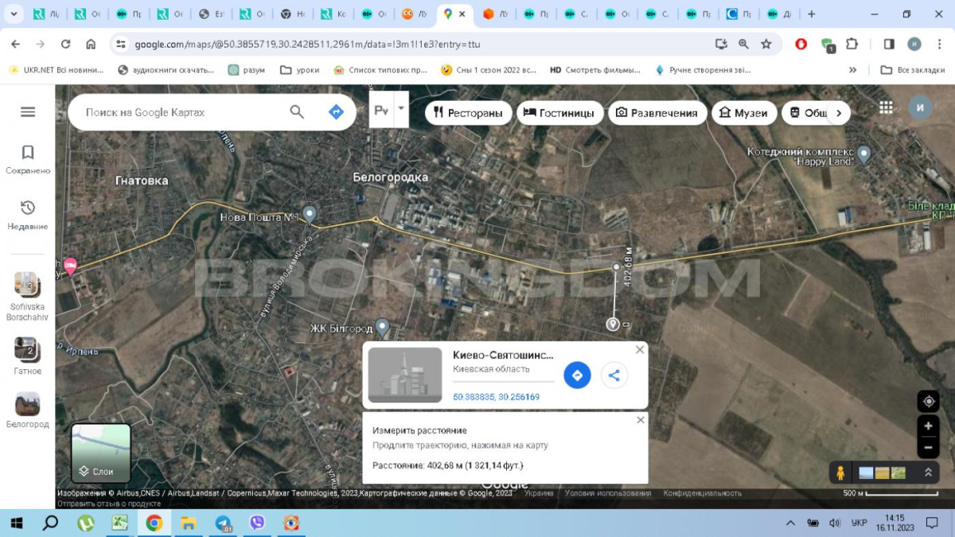955x537 pixels.
Task: Open the Недавние recent history panel
Action: [x=28, y=215]
